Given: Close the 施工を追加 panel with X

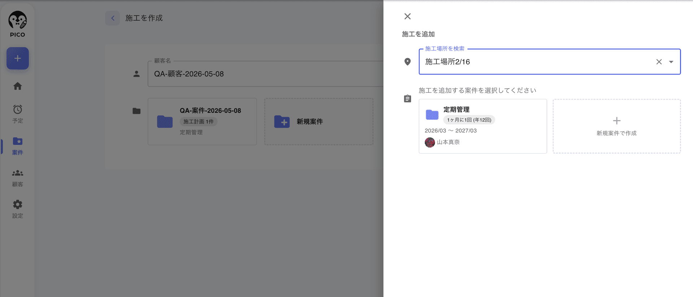Looking at the screenshot, I should pyautogui.click(x=407, y=16).
